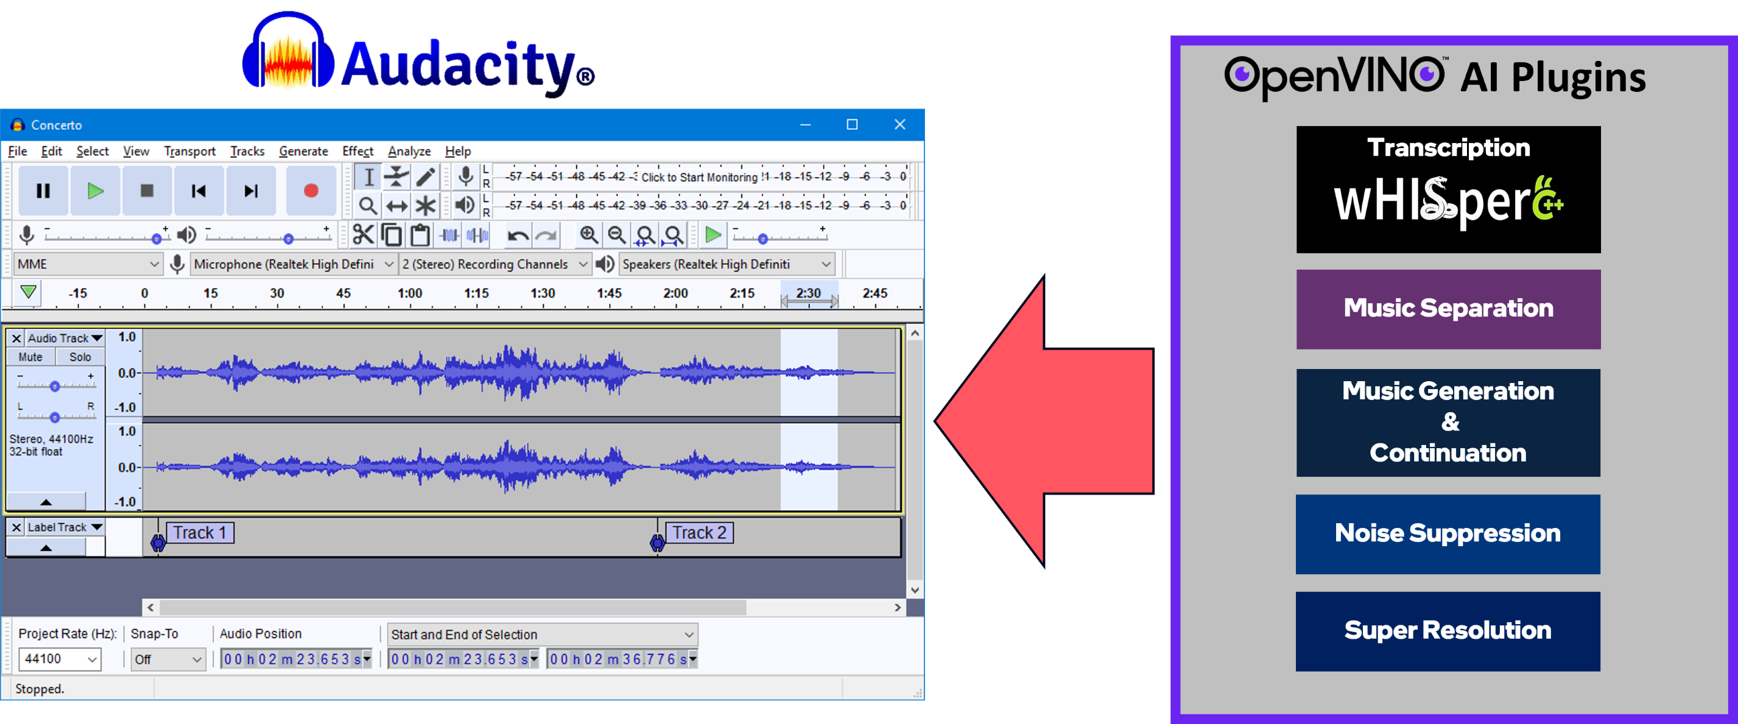
Task: Pick the Draw tool
Action: point(425,177)
